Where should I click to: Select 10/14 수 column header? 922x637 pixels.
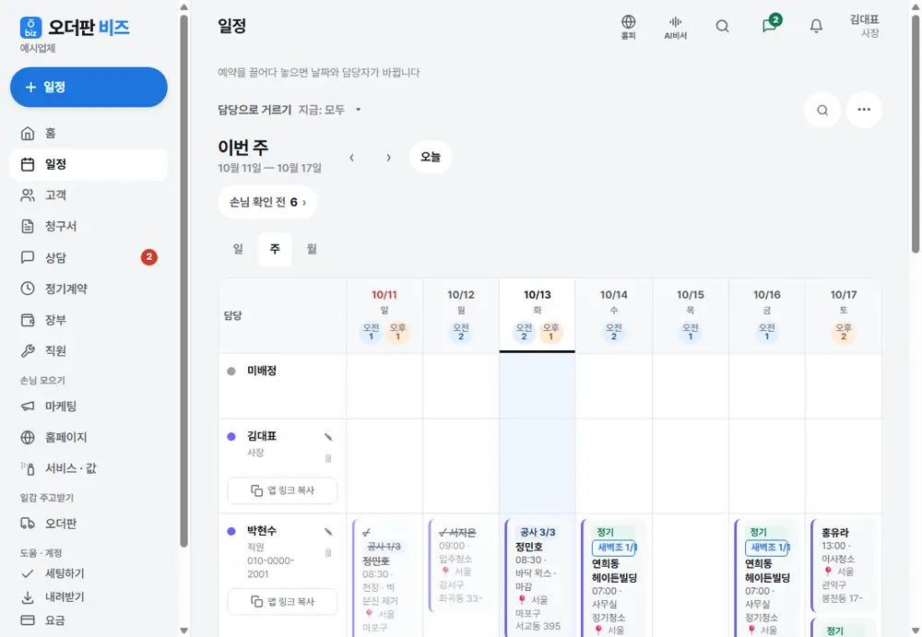coord(614,315)
